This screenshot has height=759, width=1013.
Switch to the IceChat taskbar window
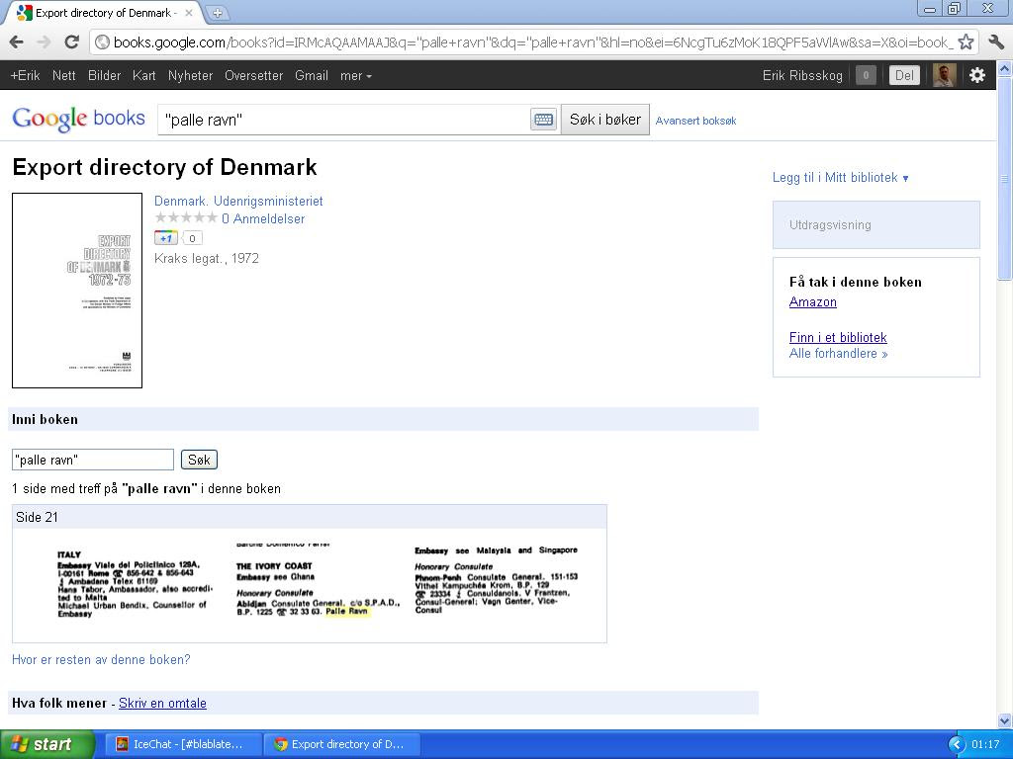coord(183,744)
